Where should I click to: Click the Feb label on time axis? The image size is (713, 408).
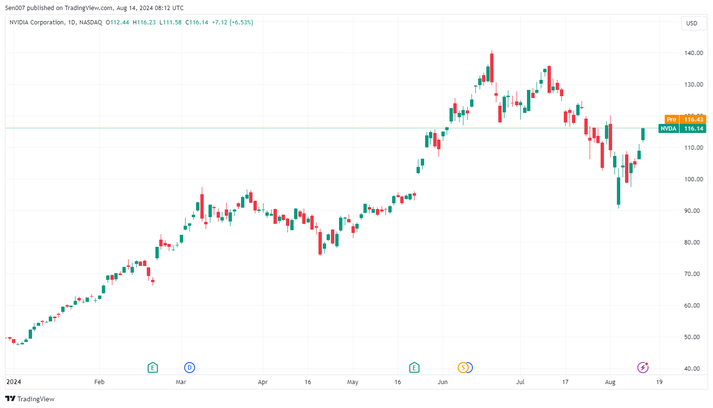99,382
